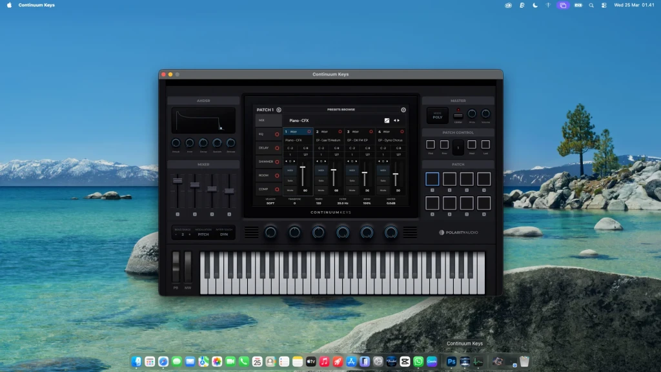
Task: Select patch pad 5
Action: tap(432, 203)
